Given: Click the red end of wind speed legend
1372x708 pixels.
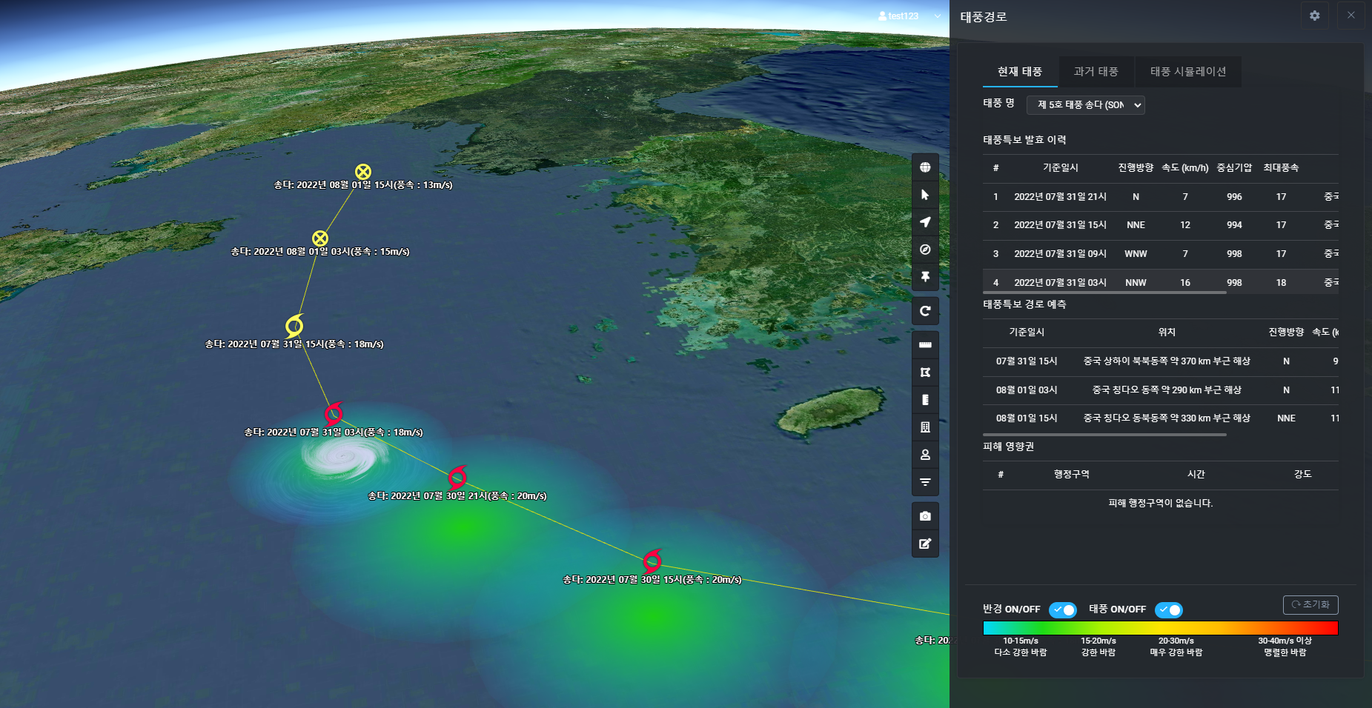Looking at the screenshot, I should [1330, 628].
